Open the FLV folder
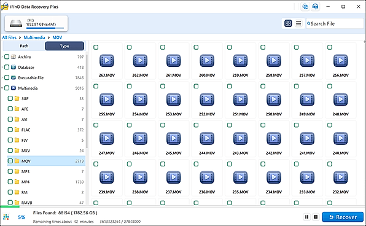366x226 pixels. (x=25, y=140)
